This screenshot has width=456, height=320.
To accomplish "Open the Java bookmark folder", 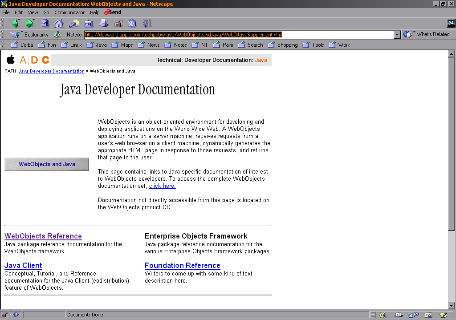I will pos(97,45).
